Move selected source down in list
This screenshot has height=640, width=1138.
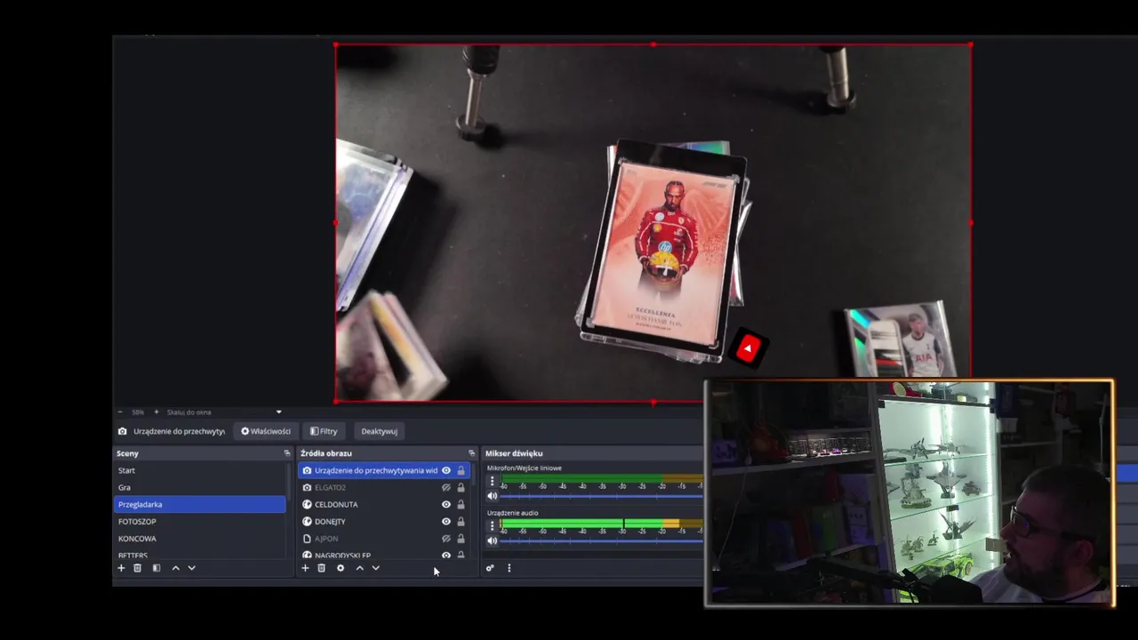(x=375, y=568)
